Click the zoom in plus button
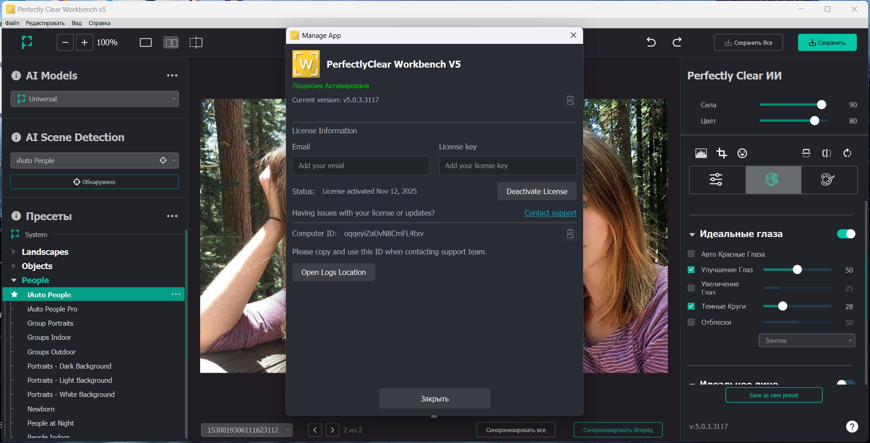The width and height of the screenshot is (870, 443). 85,42
